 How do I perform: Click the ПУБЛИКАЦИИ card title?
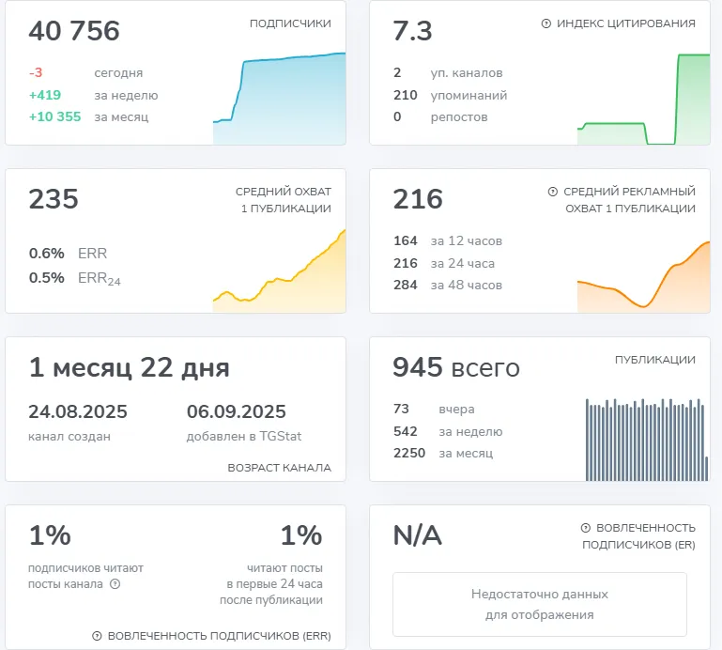pyautogui.click(x=655, y=360)
